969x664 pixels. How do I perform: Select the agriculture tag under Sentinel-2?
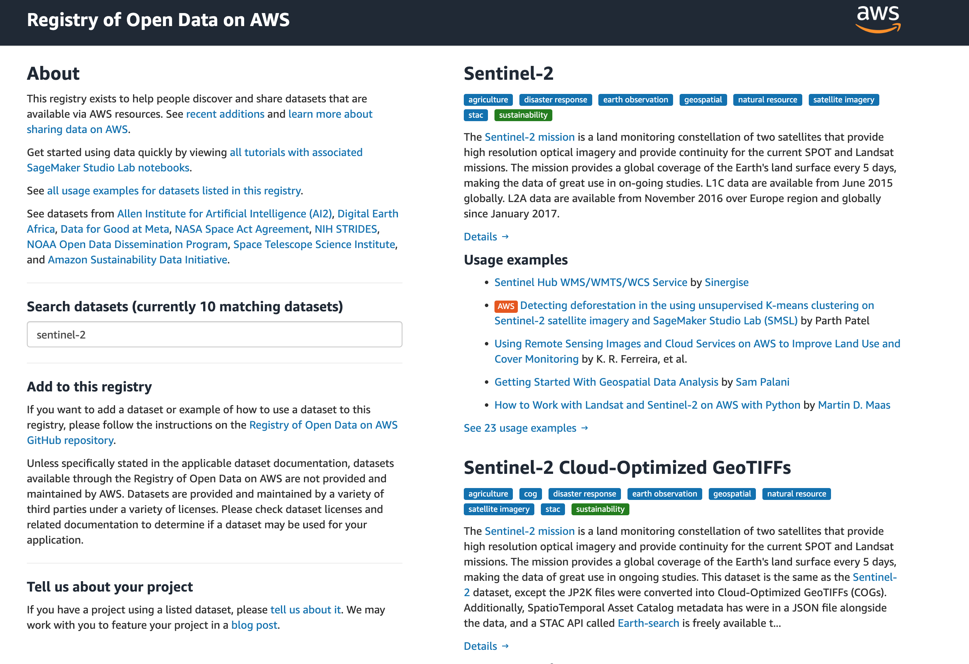click(488, 100)
